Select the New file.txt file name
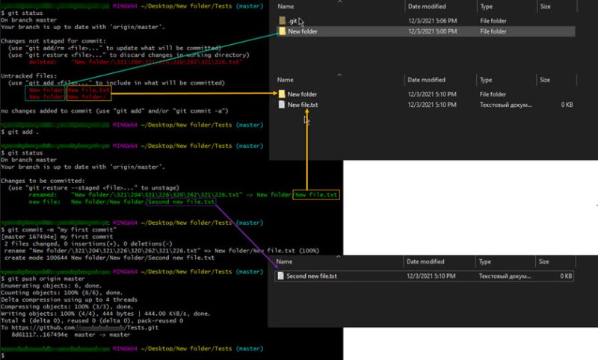 tap(303, 105)
